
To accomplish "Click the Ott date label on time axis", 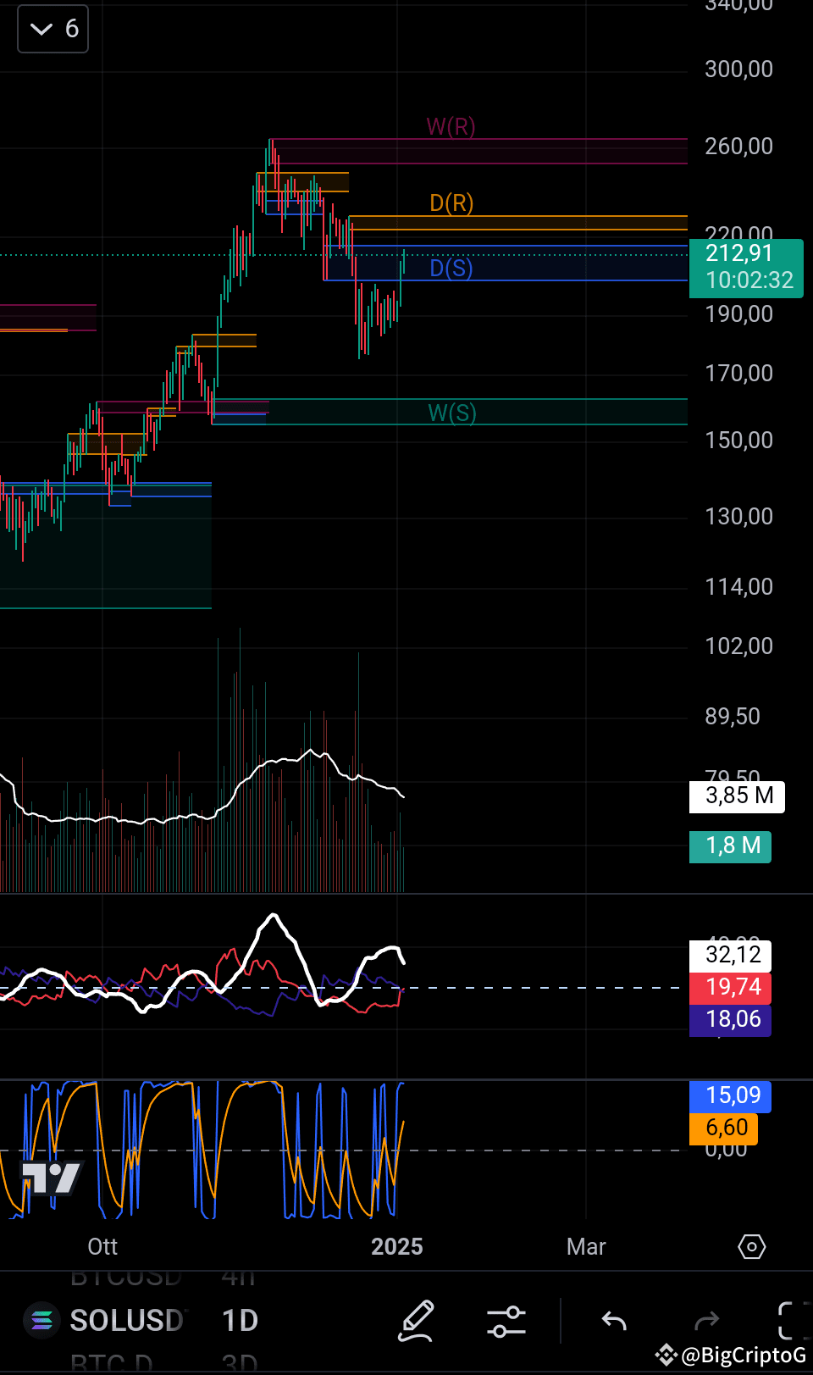I will pos(102,1246).
